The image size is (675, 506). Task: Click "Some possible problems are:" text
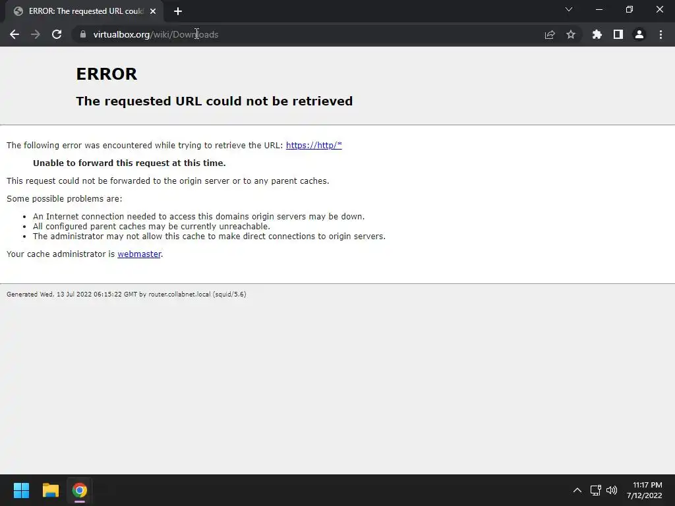(x=64, y=199)
